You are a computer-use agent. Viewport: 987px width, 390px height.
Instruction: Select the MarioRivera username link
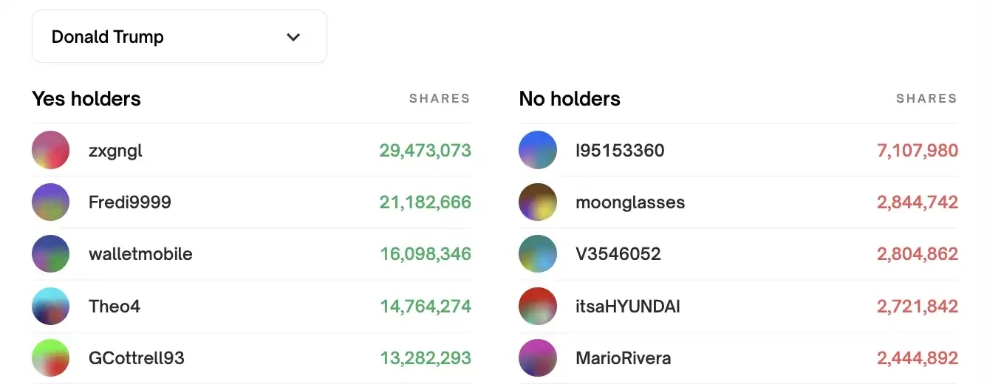(x=624, y=358)
